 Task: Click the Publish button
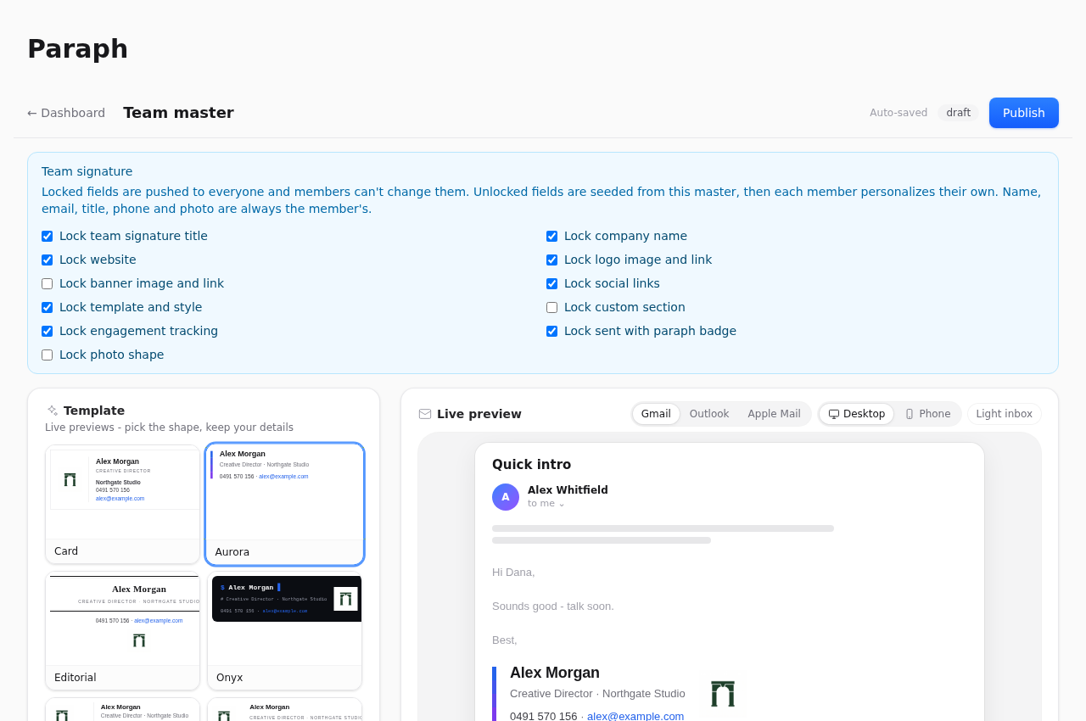tap(1024, 113)
